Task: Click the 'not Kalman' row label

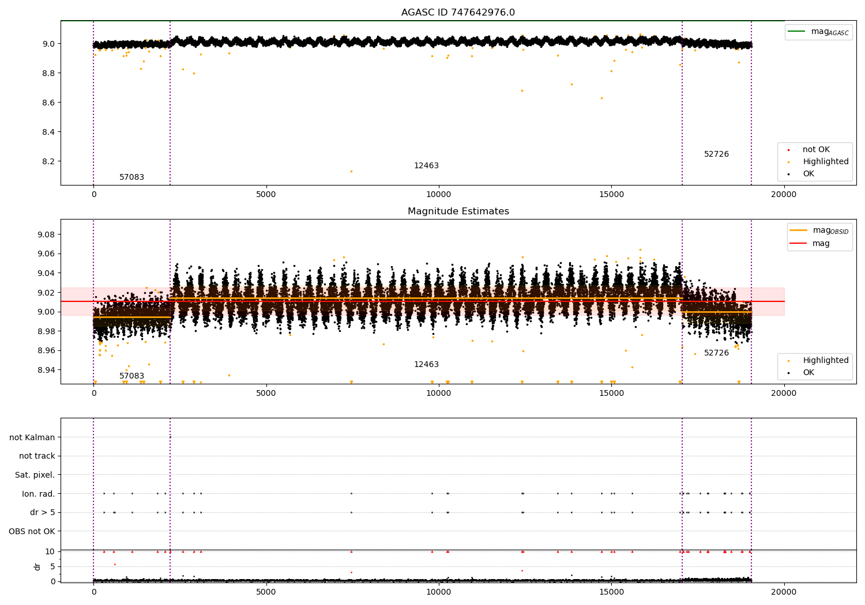Action: coord(32,437)
